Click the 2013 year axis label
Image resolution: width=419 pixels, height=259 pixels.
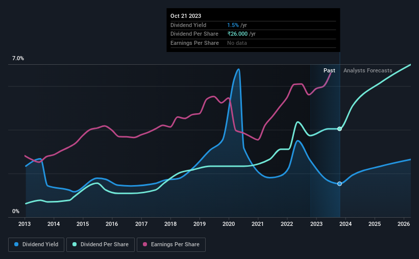click(25, 224)
